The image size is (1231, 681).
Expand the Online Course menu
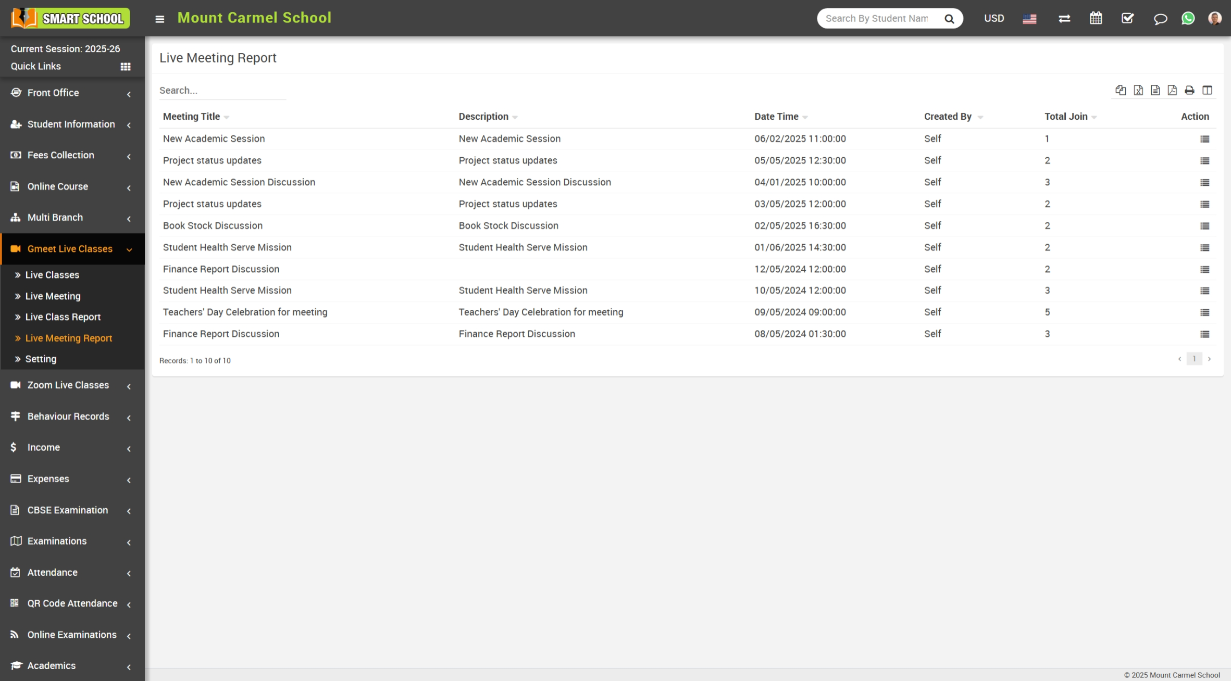[72, 186]
